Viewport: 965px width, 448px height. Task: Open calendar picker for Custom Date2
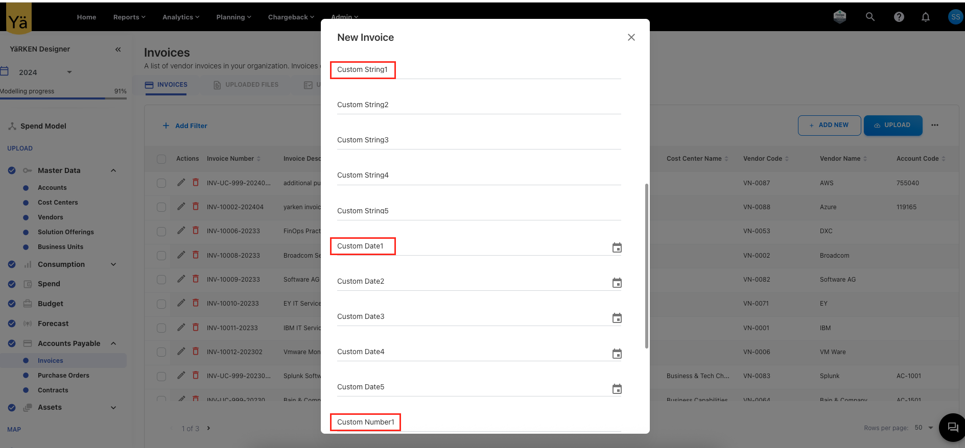[617, 283]
